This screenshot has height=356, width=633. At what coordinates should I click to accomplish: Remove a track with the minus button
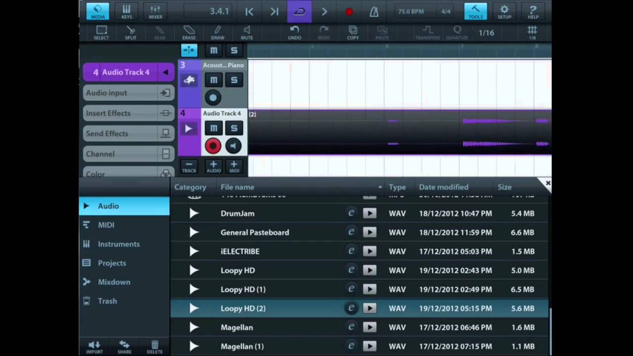coord(189,167)
